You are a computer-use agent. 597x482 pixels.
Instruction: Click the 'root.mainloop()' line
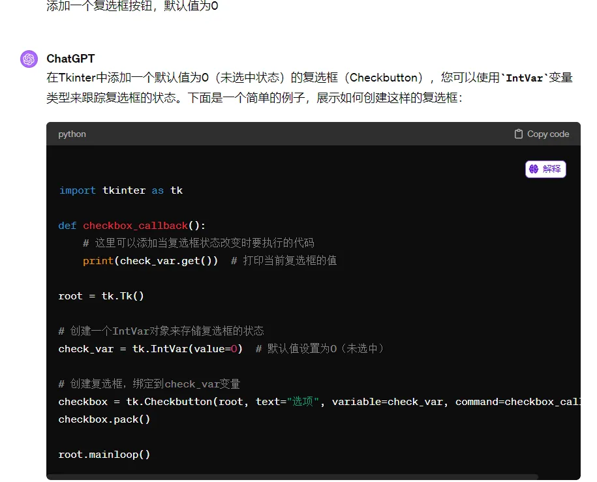(104, 455)
